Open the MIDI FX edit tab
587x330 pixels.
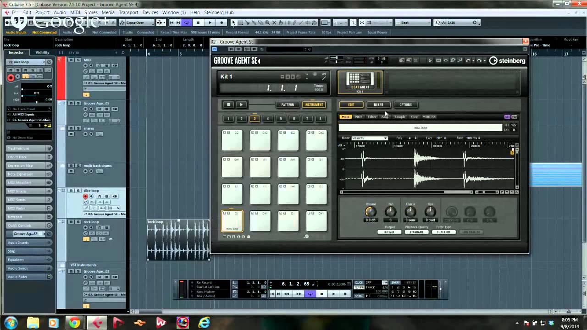coord(429,117)
